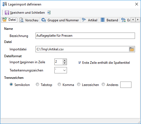Close the Lagerimport definieren dialog
Viewport: 141px width, 124px height.
pyautogui.click(x=137, y=4)
